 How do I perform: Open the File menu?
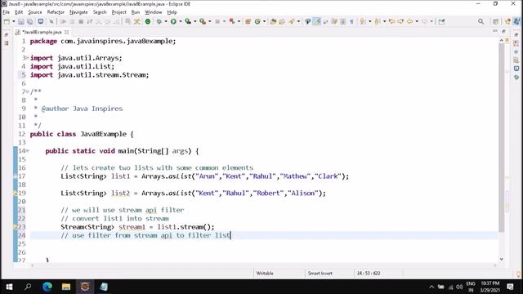click(x=7, y=12)
